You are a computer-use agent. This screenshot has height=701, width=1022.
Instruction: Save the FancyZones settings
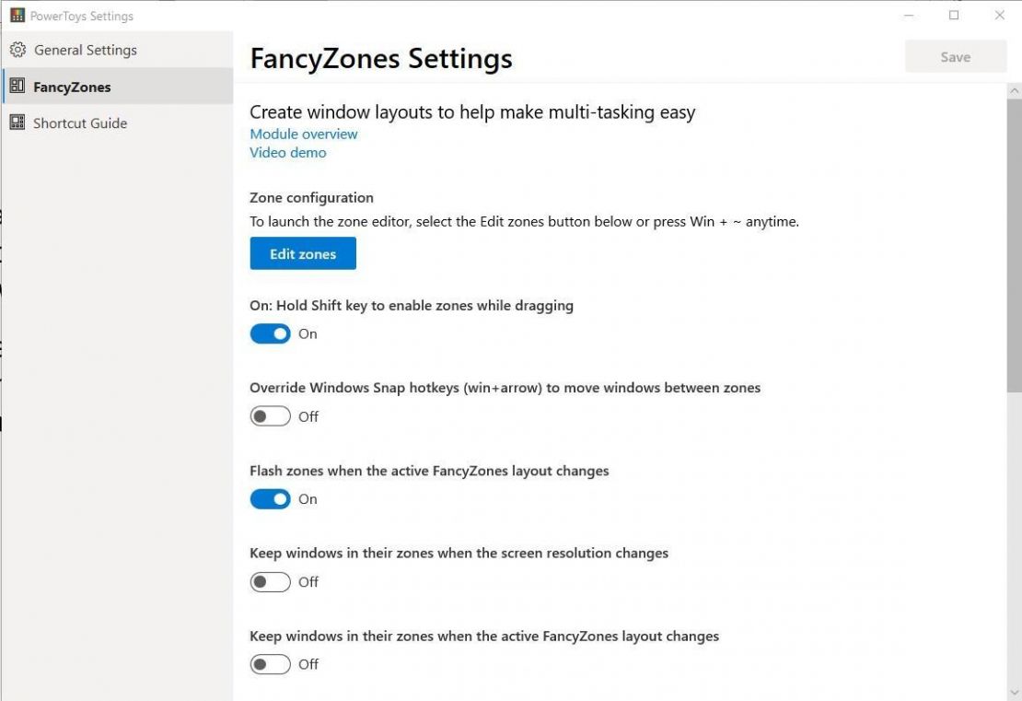(x=956, y=56)
